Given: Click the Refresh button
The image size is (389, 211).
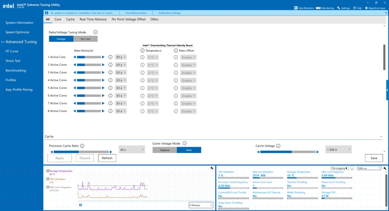Looking at the screenshot, I should (x=107, y=158).
